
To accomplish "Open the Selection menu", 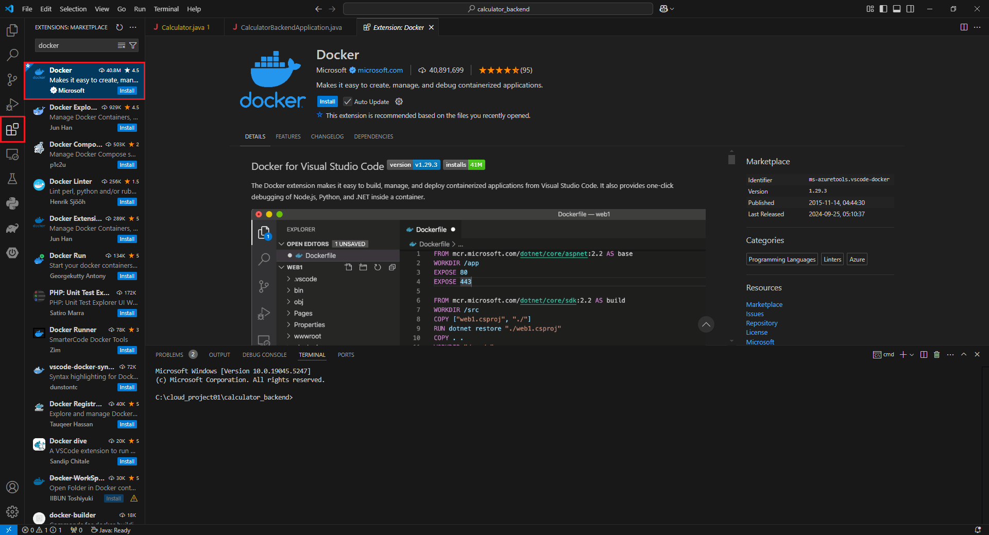I will (x=73, y=9).
